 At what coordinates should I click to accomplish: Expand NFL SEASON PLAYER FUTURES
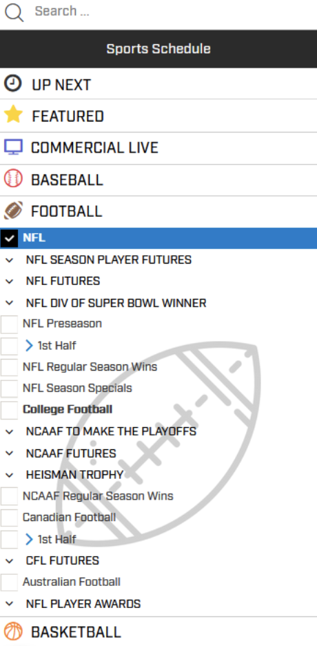[x=9, y=260]
